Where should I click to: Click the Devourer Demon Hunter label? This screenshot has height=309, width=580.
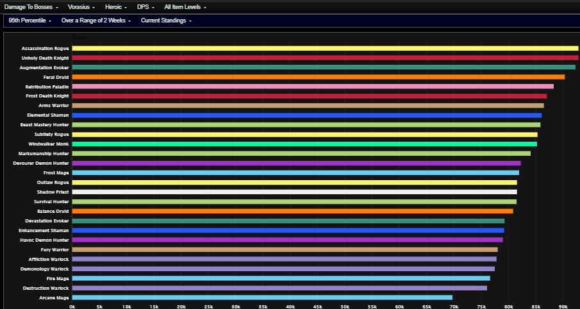[40, 163]
